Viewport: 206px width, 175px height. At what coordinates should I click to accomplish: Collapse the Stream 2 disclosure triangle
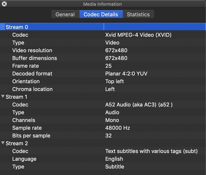click(x=3, y=143)
